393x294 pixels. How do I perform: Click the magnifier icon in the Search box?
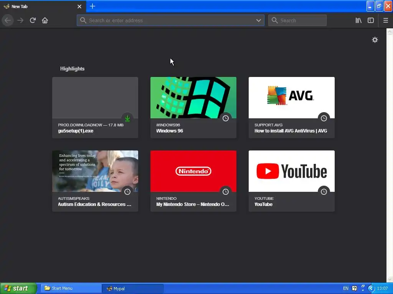[x=274, y=20]
